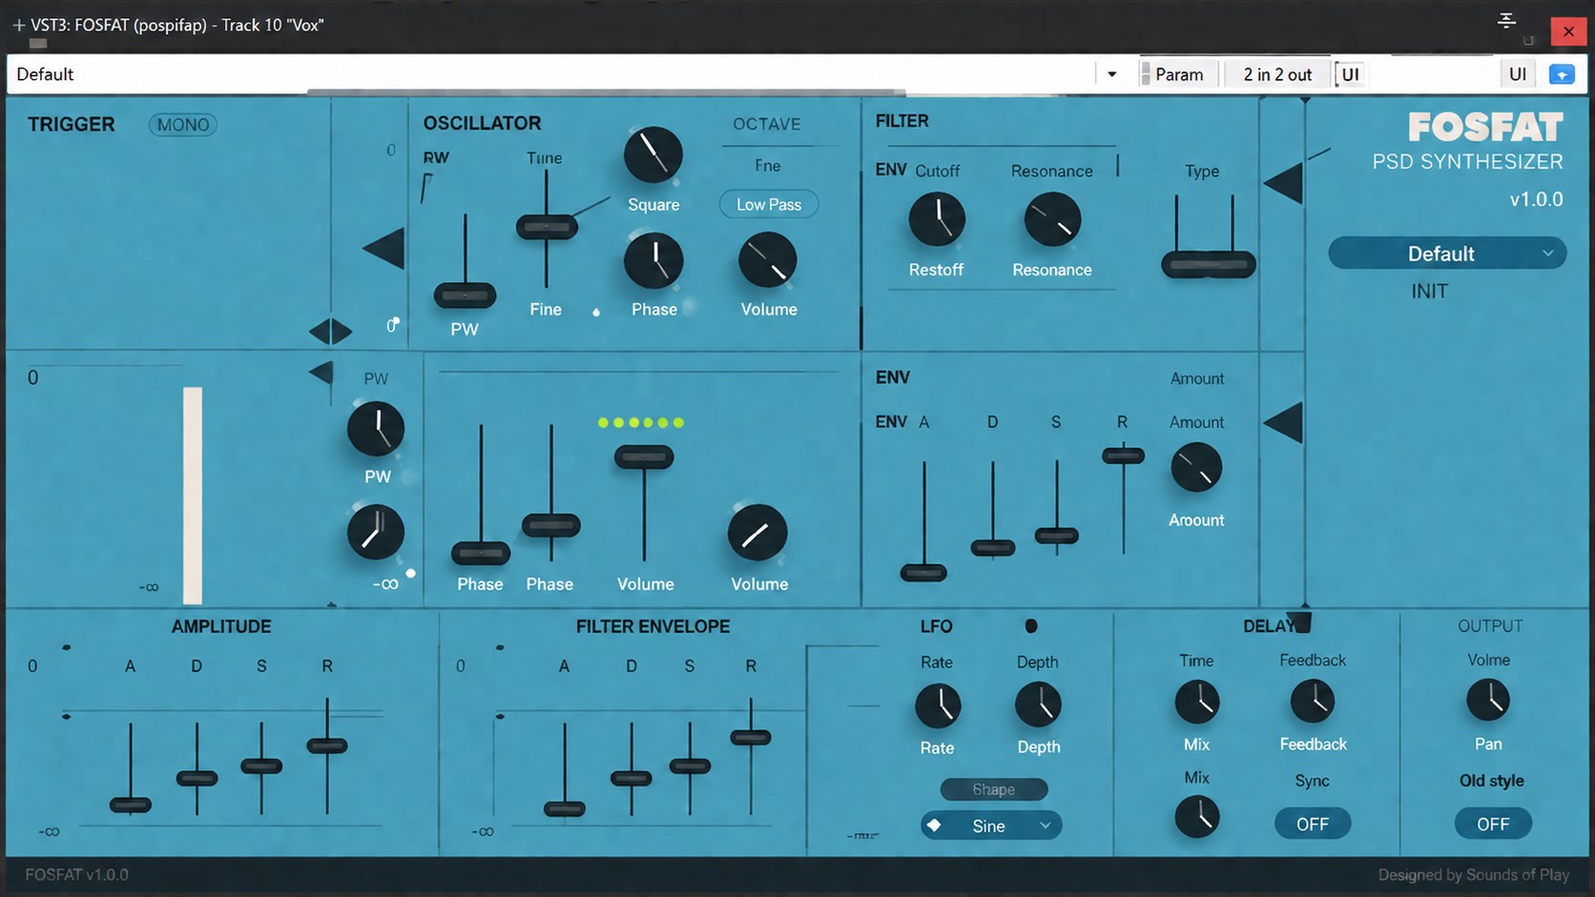Click the delay section triangle marker
1595x897 pixels.
[1301, 622]
